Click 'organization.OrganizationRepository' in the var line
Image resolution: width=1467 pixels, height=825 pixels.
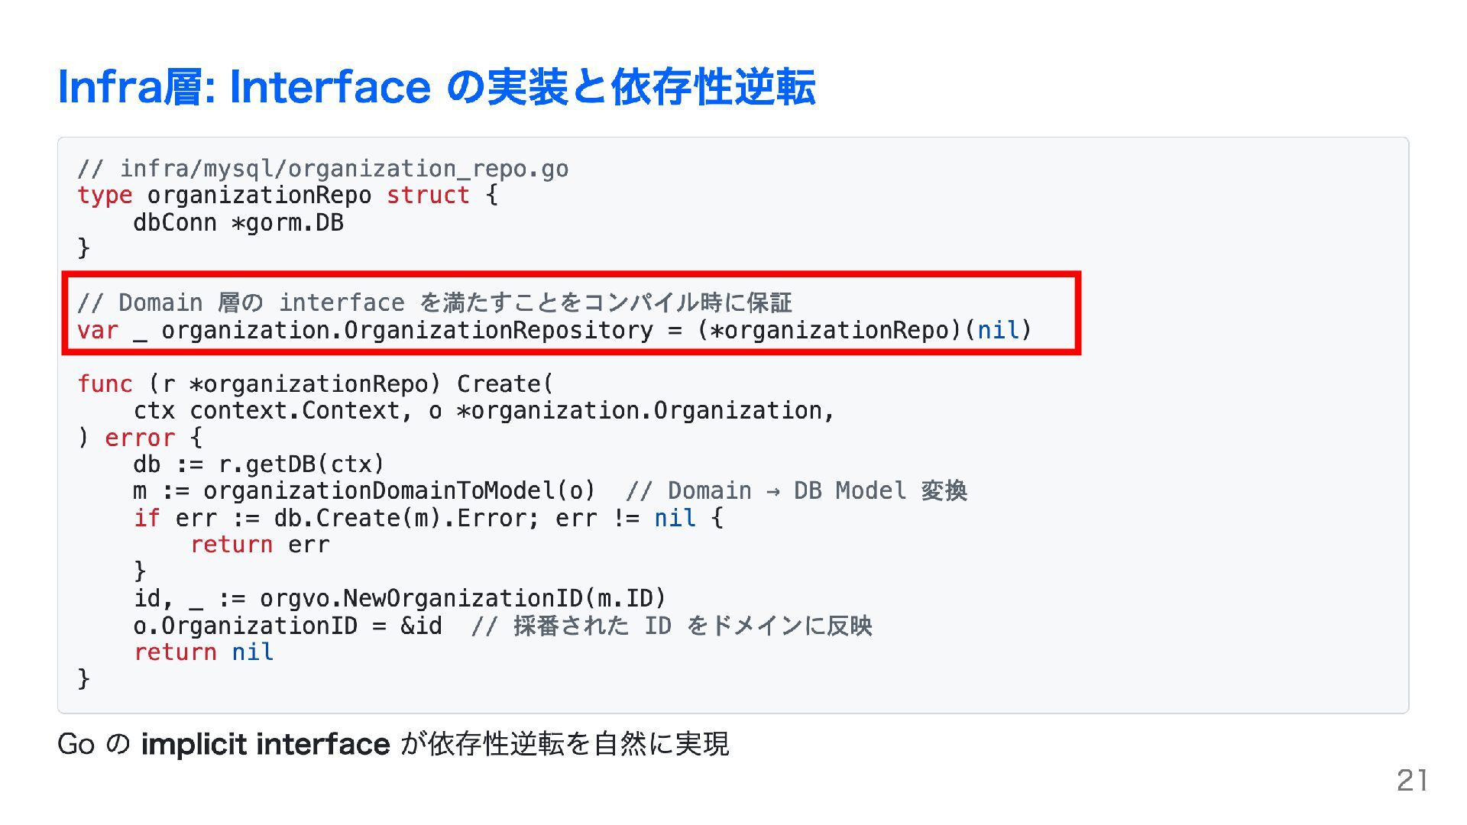click(406, 331)
